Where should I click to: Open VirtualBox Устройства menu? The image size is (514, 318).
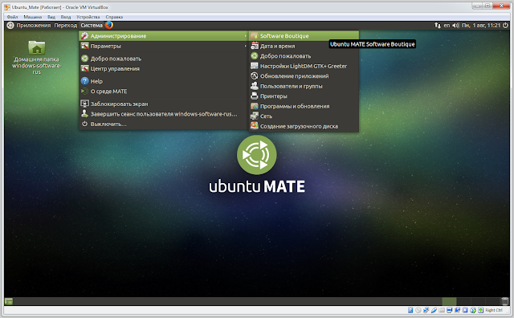88,17
